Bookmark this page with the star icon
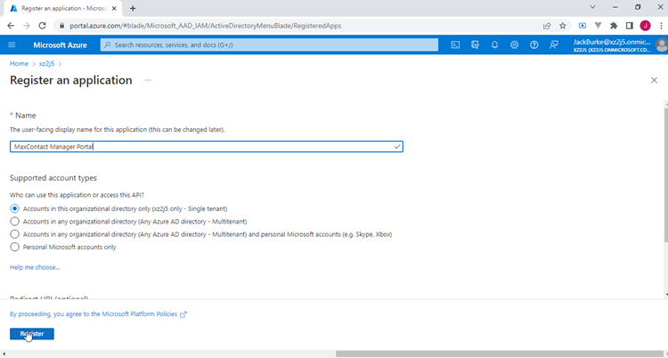Screen dimensions: 668x358 (562, 26)
